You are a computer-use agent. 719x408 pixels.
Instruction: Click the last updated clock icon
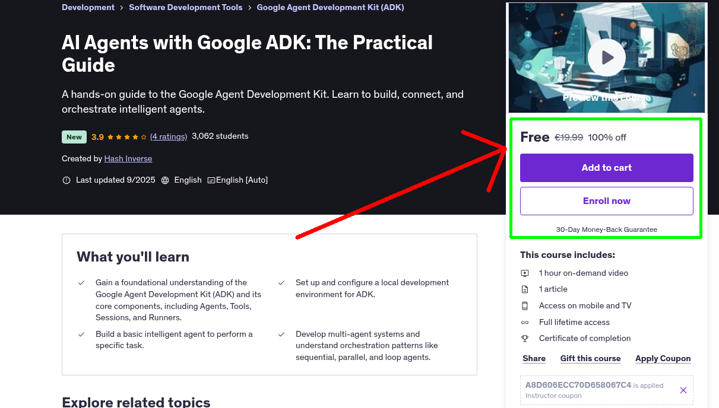click(x=66, y=180)
